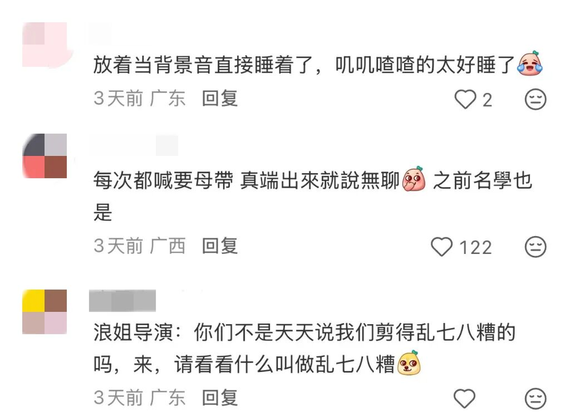
Task: Like the comment with 2 likes
Action: click(465, 99)
